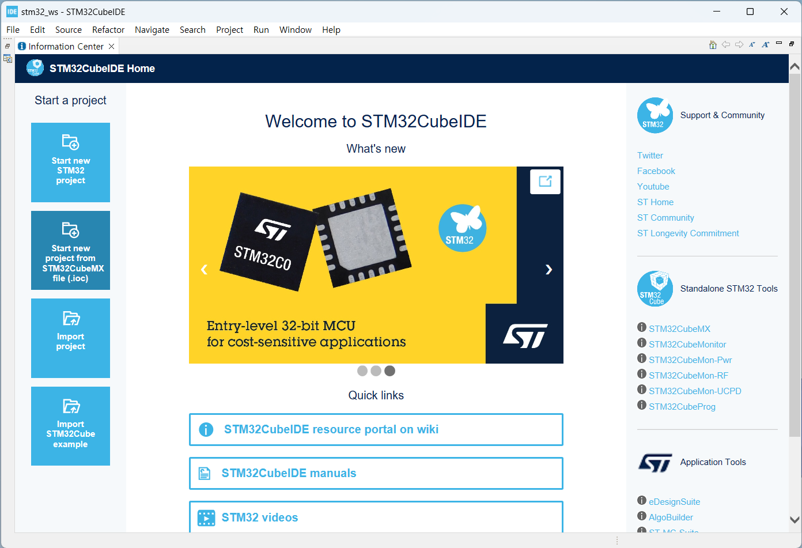Open the STM32CubeMonitor link
Screen dimensions: 802x548
click(x=687, y=345)
